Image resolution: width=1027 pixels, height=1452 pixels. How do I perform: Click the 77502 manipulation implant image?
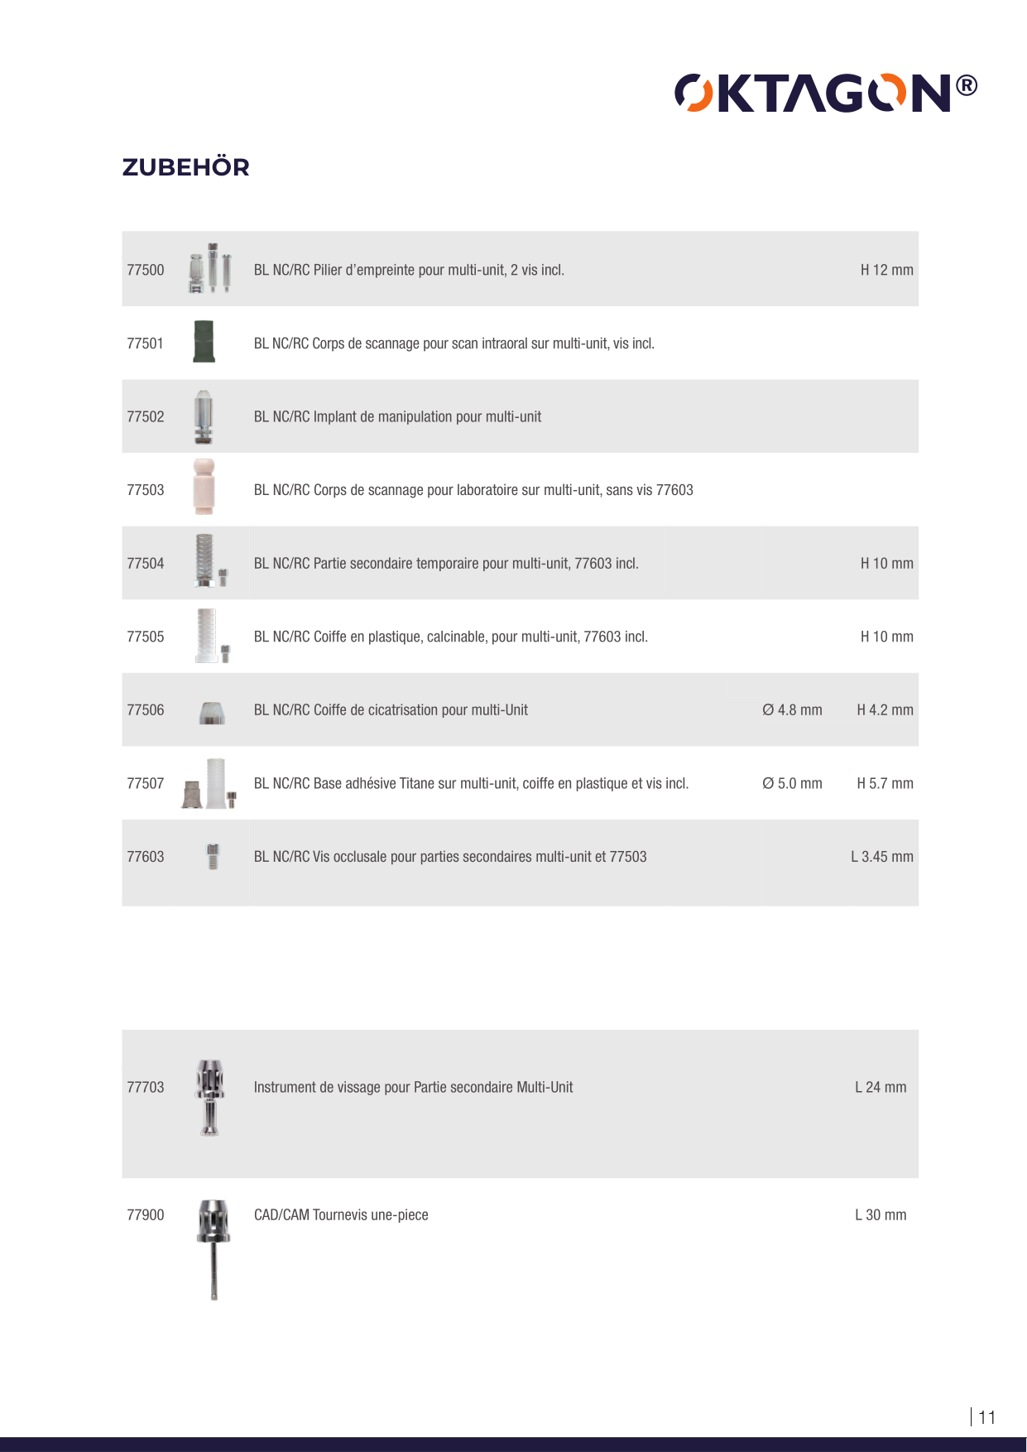[204, 416]
